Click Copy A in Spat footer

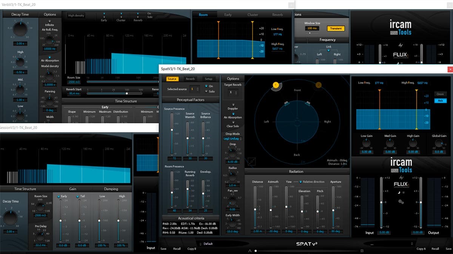pyautogui.click(x=421, y=249)
